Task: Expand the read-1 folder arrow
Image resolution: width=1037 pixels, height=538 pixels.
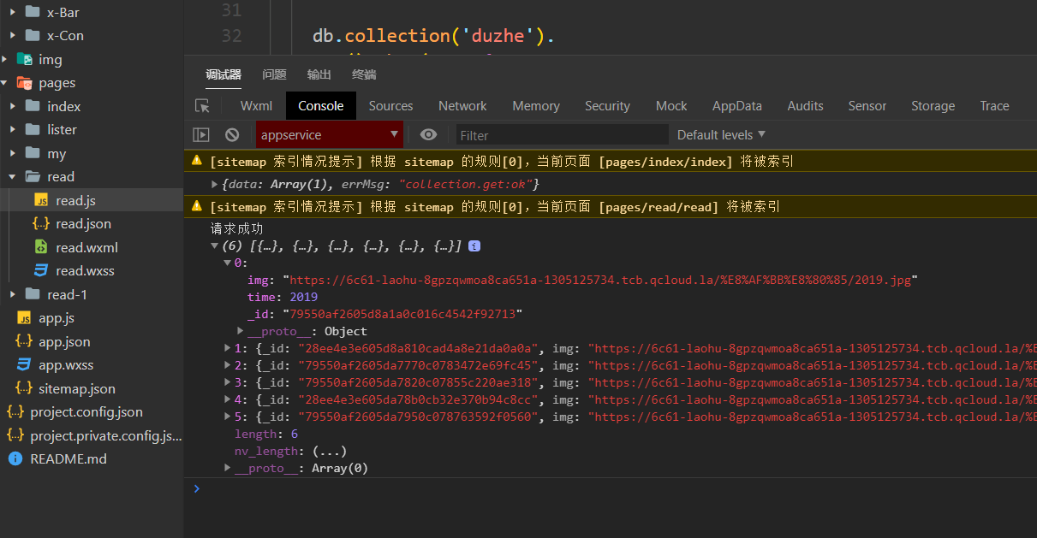Action: pos(13,294)
